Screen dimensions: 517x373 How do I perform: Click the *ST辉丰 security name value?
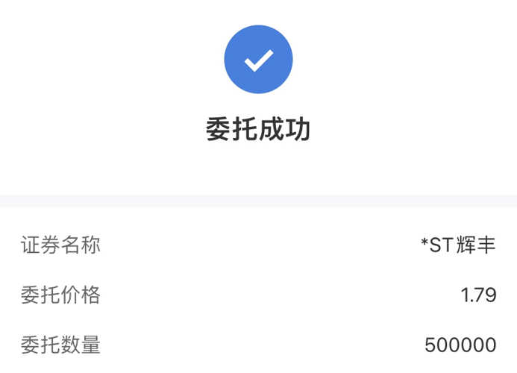pos(458,245)
